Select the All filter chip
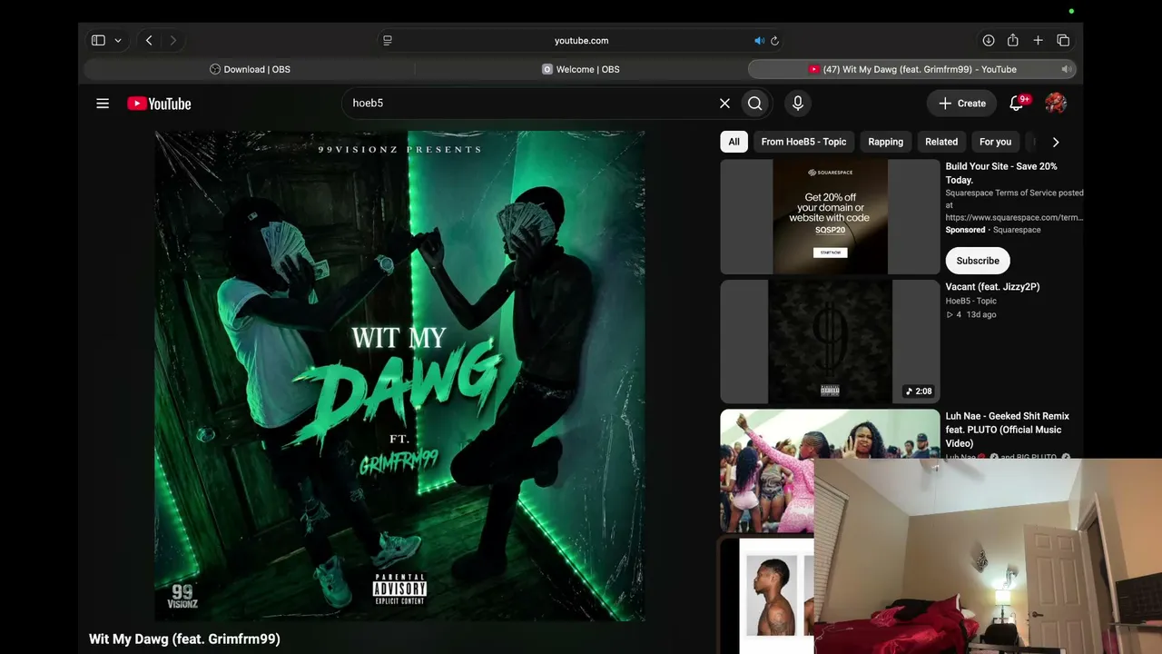This screenshot has height=654, width=1162. (x=734, y=142)
